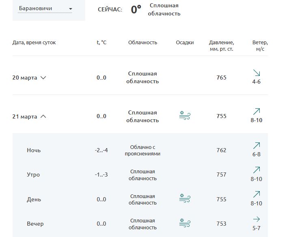Select the Ночь forecast row label

click(34, 150)
